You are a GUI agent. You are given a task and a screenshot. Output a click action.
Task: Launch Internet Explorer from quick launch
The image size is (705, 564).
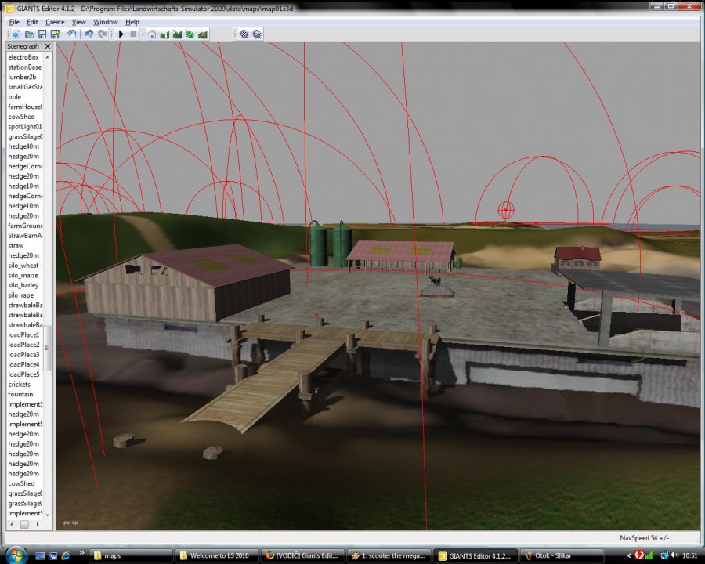click(x=65, y=556)
